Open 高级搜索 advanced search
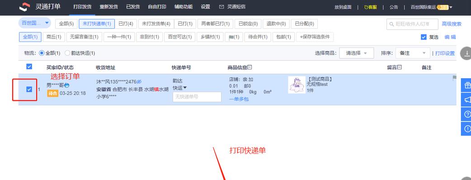This screenshot has width=471, height=180. coord(452,24)
